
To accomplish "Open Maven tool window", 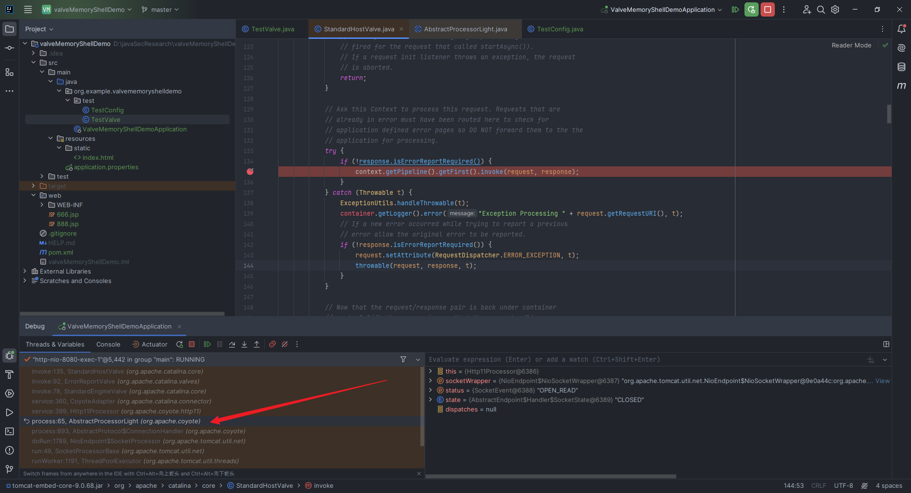I will click(x=902, y=86).
